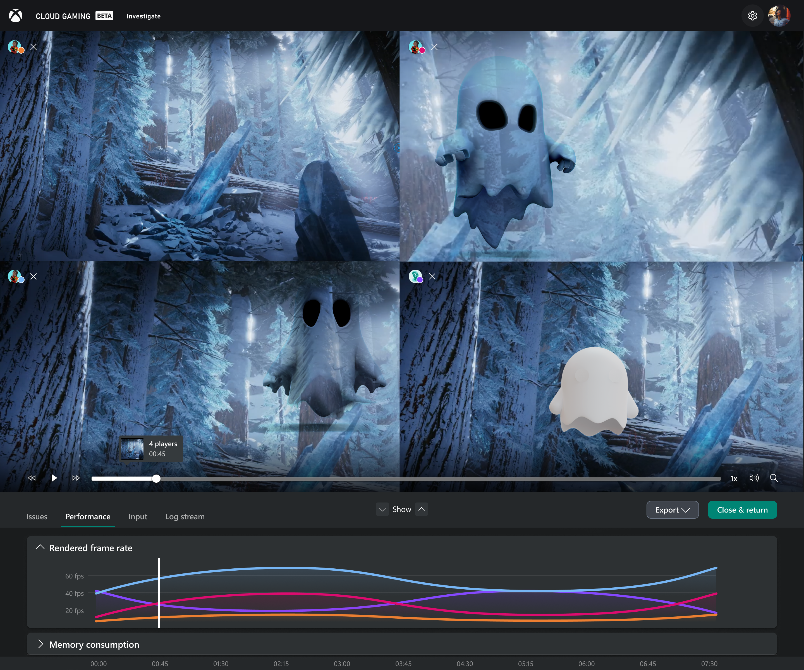Expand the Memory consumption section
Viewport: 804px width, 670px height.
[x=40, y=644]
